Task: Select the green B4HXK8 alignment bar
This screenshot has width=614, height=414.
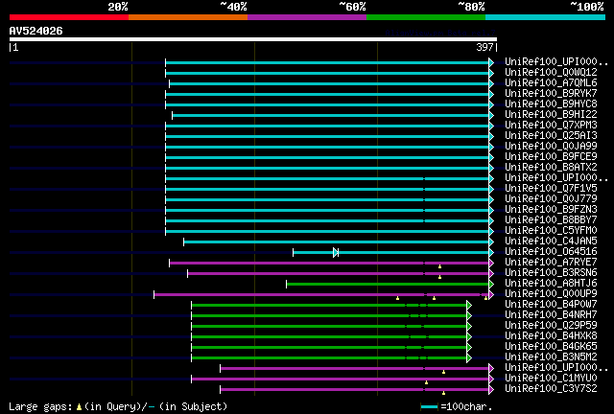Action: [x=329, y=337]
